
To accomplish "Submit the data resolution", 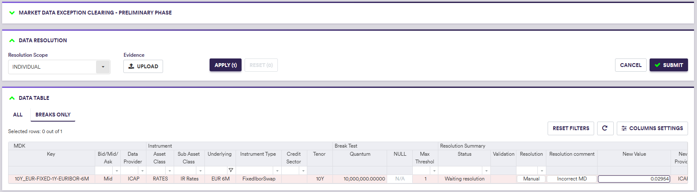I will pos(668,65).
